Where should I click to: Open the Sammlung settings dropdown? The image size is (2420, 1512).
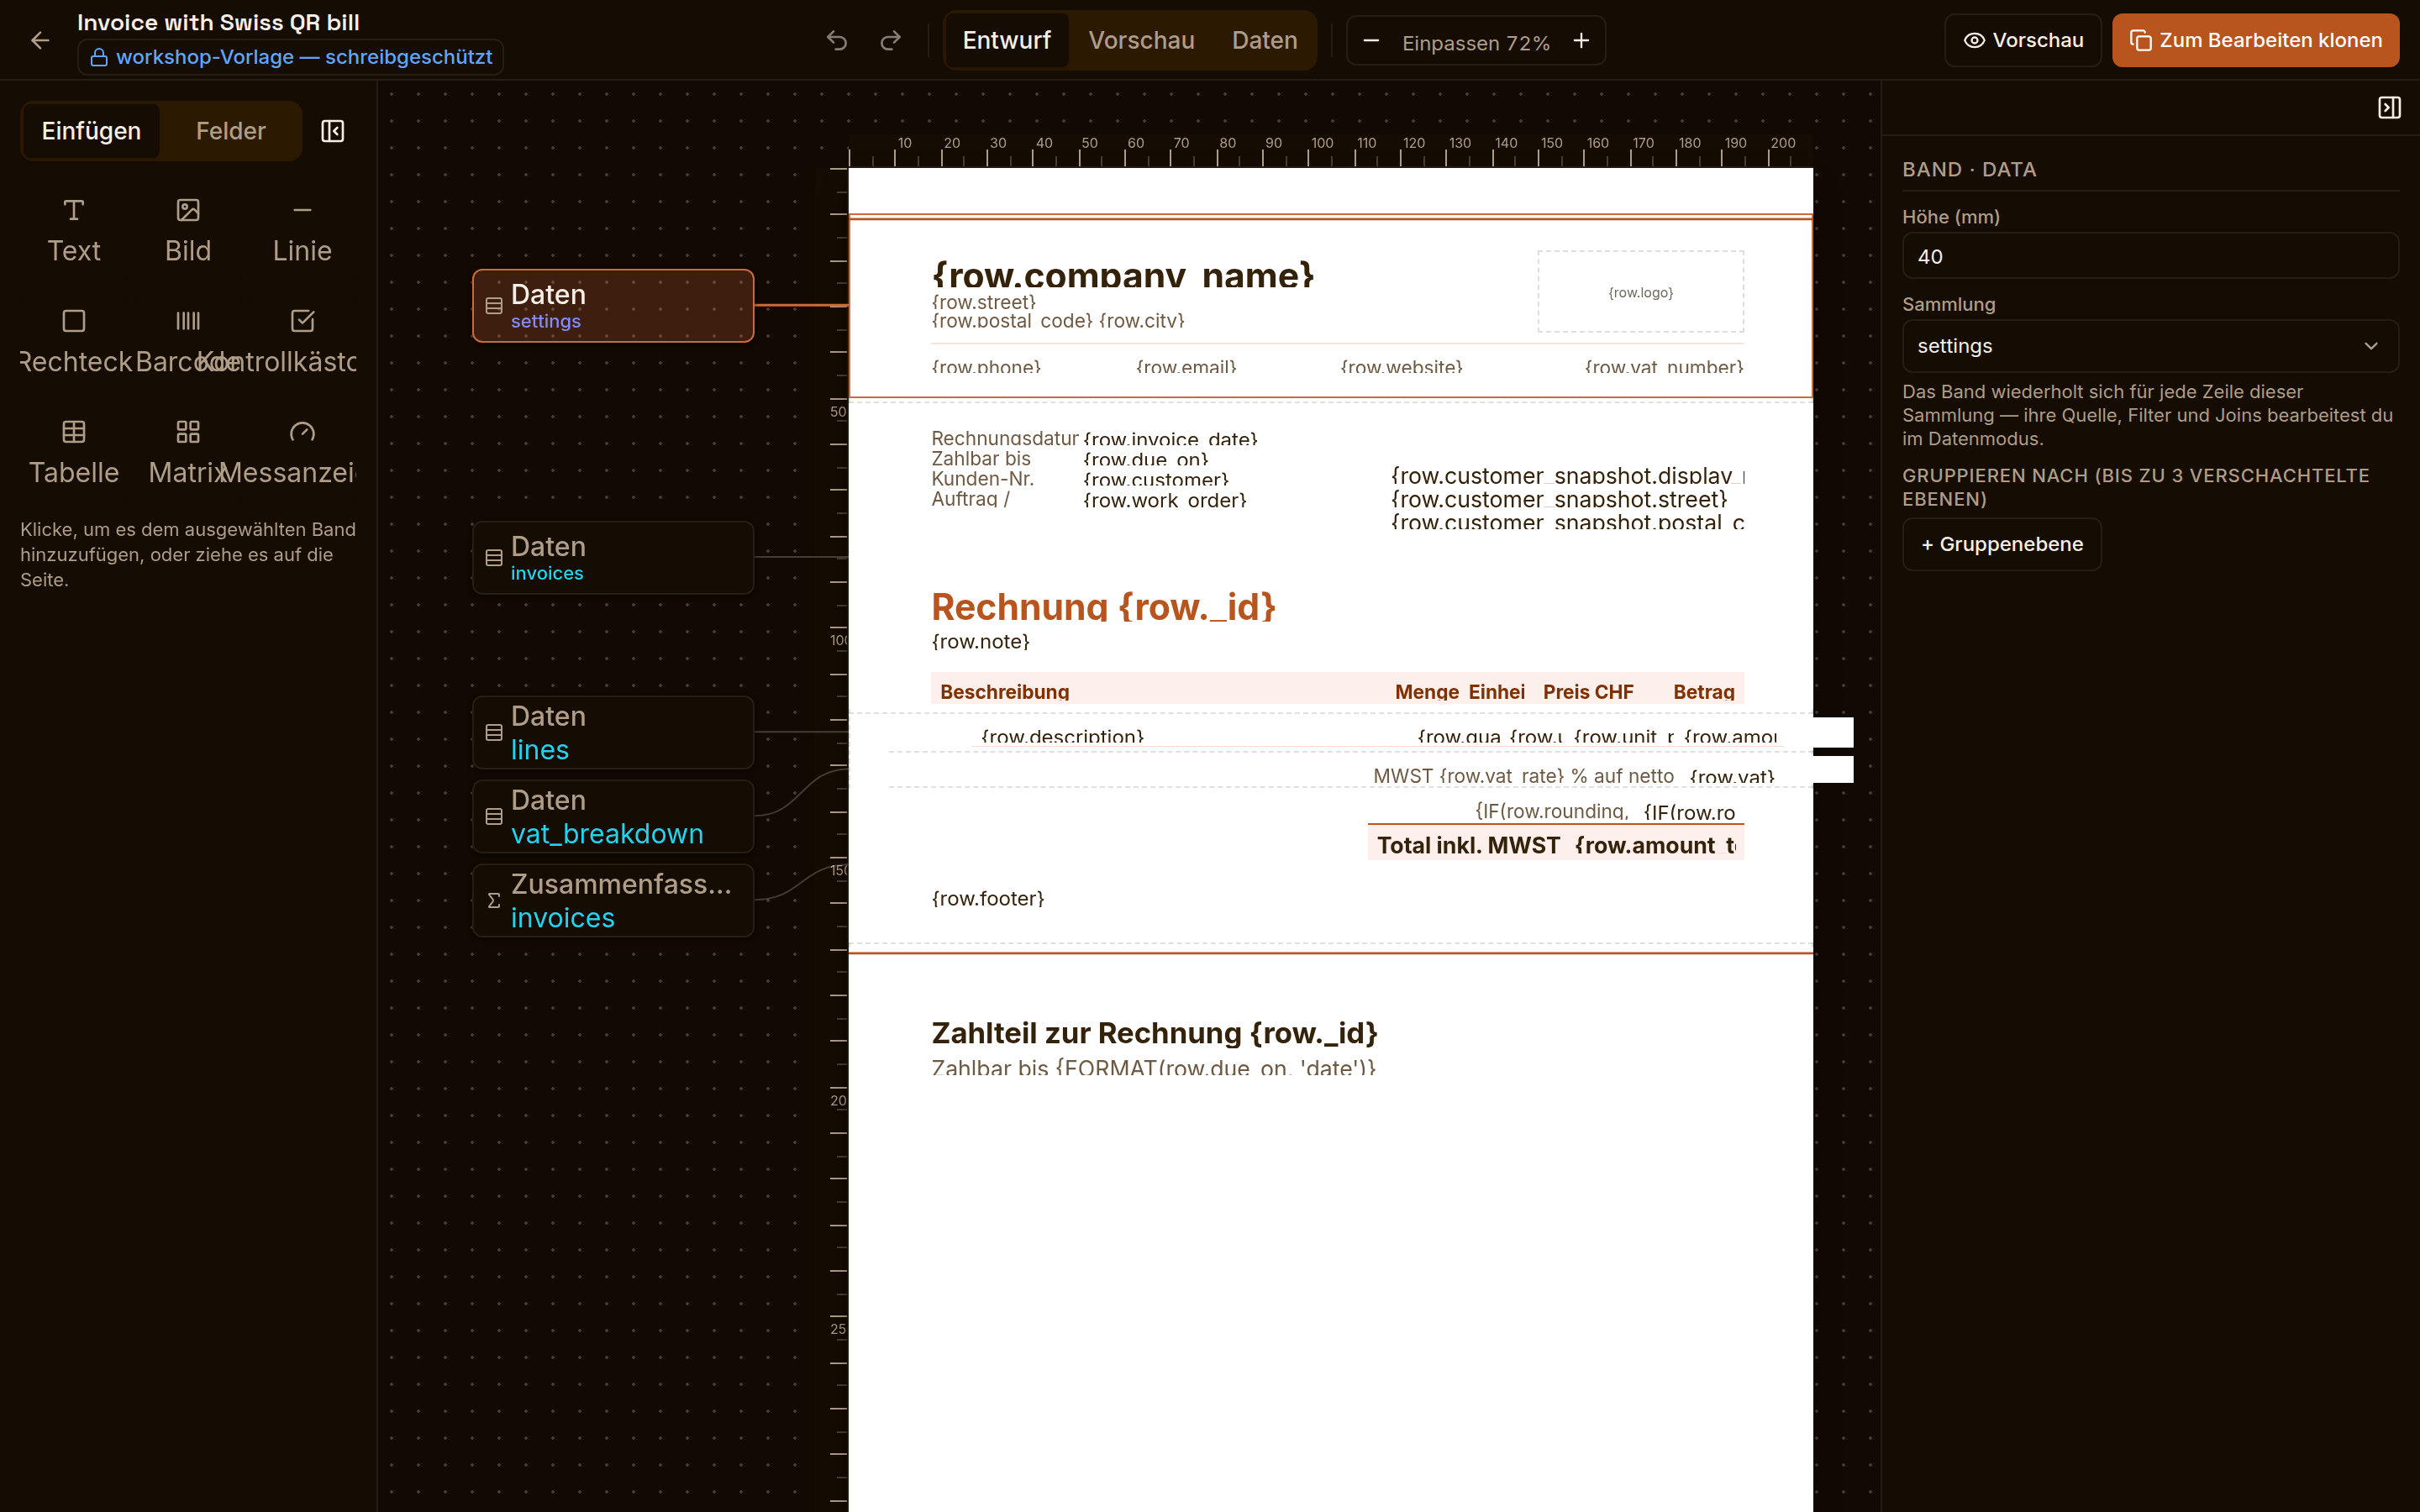(x=2150, y=346)
